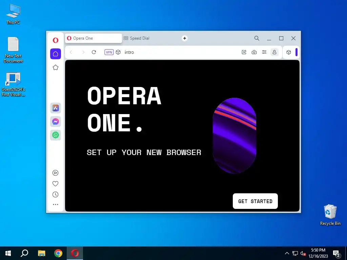Image resolution: width=347 pixels, height=260 pixels.
Task: Switch to the Opera One tab
Action: click(94, 38)
